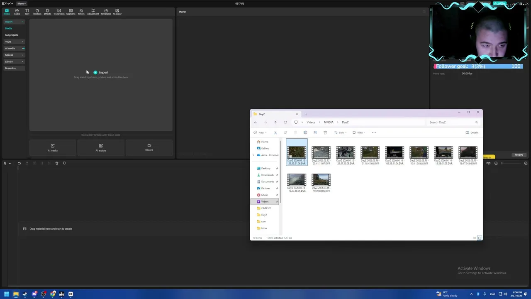Screen dimensions: 531x299
Task: Open the Captions panel
Action: [71, 12]
